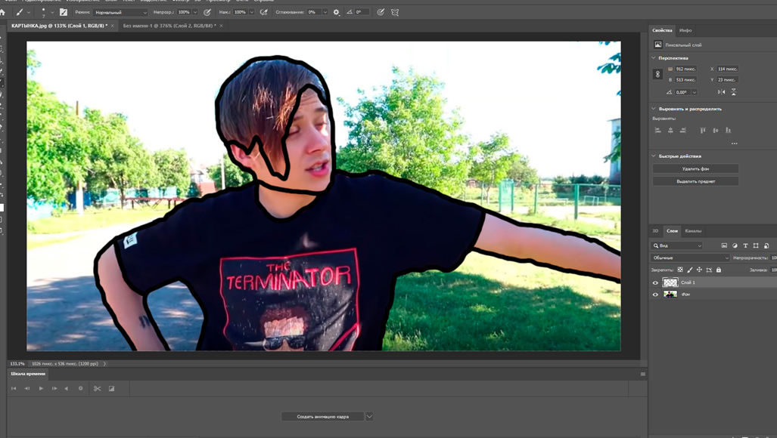Switch to the Каналы tab
Viewport: 777px width, 438px height.
(693, 231)
